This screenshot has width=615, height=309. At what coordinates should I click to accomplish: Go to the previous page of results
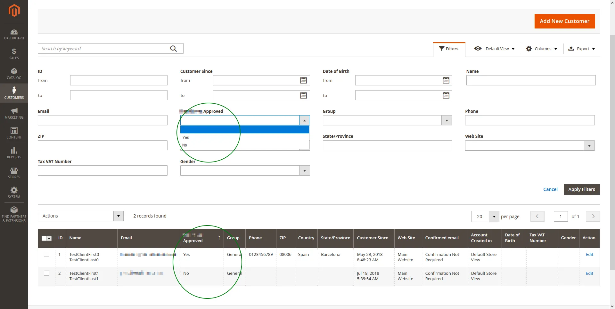tap(537, 216)
